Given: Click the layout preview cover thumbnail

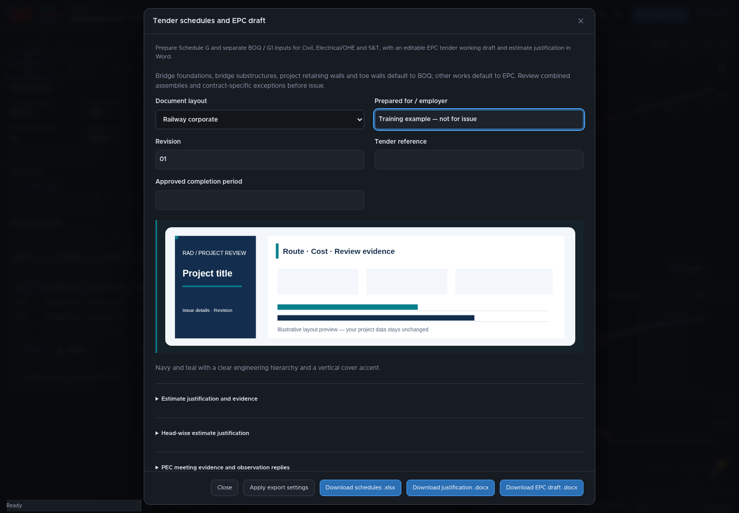Looking at the screenshot, I should point(216,287).
